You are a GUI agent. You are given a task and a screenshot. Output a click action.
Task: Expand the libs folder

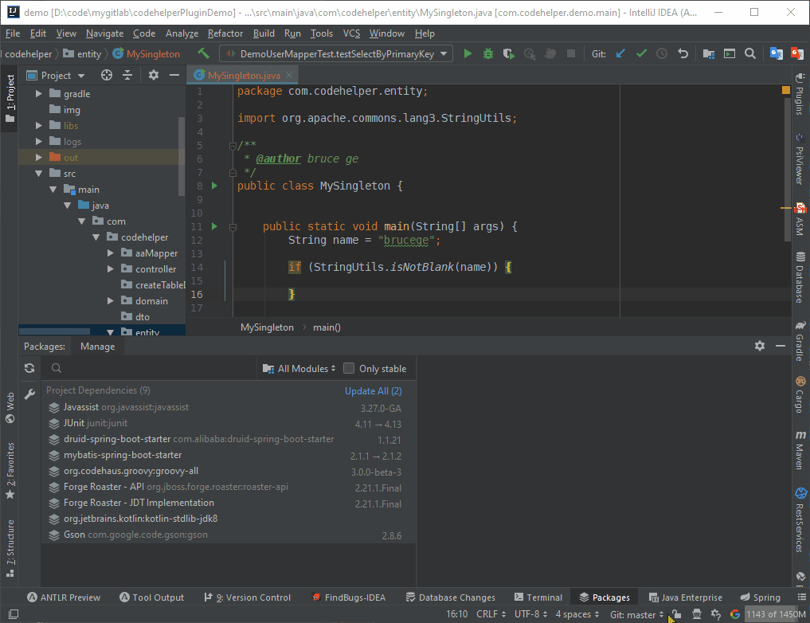pyautogui.click(x=39, y=126)
